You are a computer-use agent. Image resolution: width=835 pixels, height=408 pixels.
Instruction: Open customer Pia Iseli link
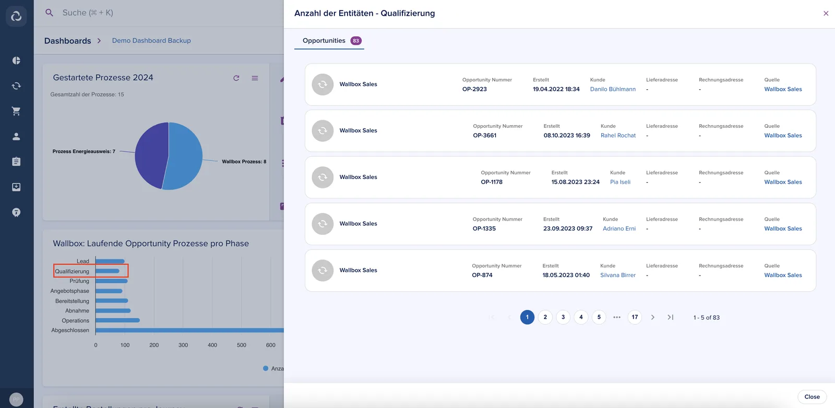click(x=621, y=182)
